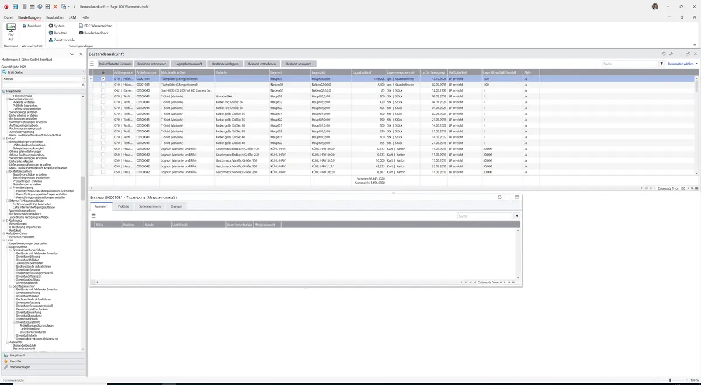
Task: Open the Datei menu
Action: point(8,17)
